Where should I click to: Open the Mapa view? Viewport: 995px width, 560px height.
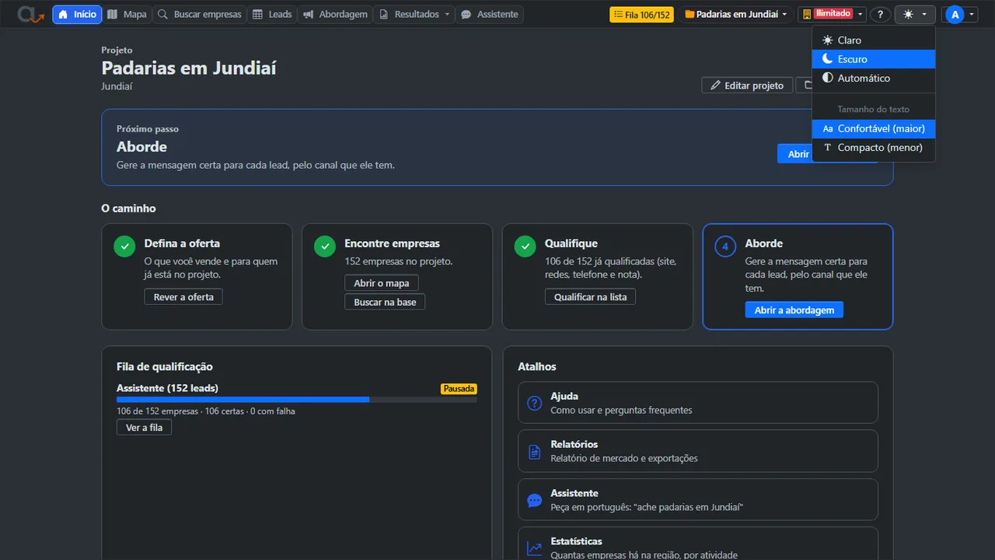(x=127, y=14)
